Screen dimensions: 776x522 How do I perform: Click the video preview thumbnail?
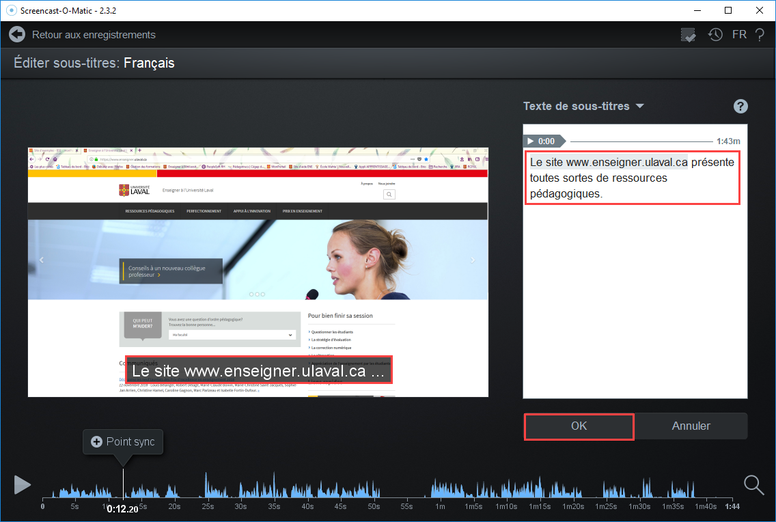[x=258, y=272]
